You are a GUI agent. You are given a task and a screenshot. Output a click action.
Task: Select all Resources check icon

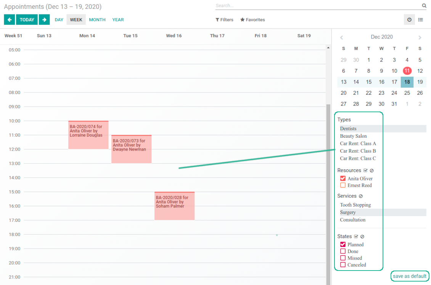365,170
